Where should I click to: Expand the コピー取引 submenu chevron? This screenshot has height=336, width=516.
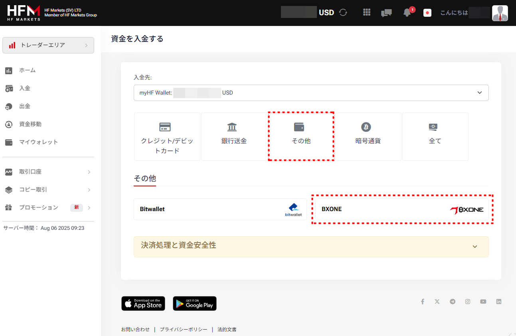[x=89, y=190]
